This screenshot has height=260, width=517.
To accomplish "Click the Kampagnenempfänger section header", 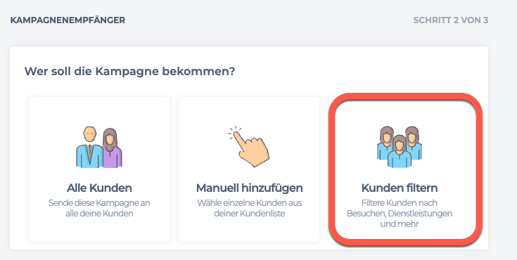I will click(x=68, y=20).
